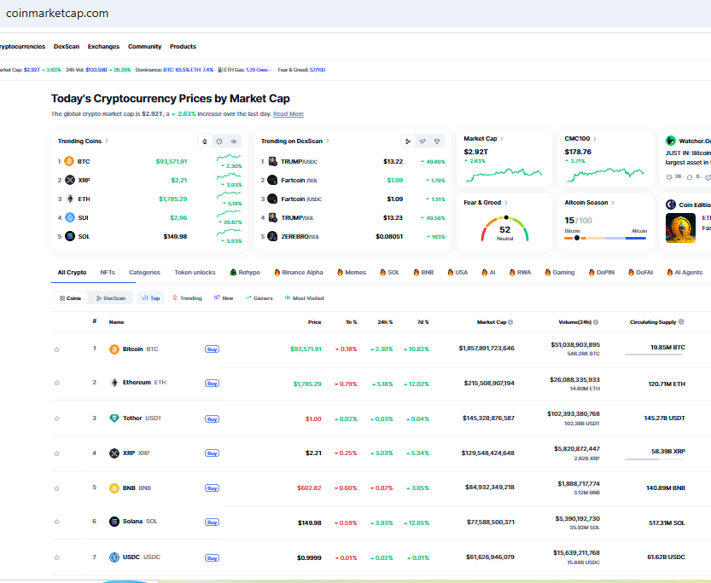
Task: Click the Read More link
Action: pos(288,114)
